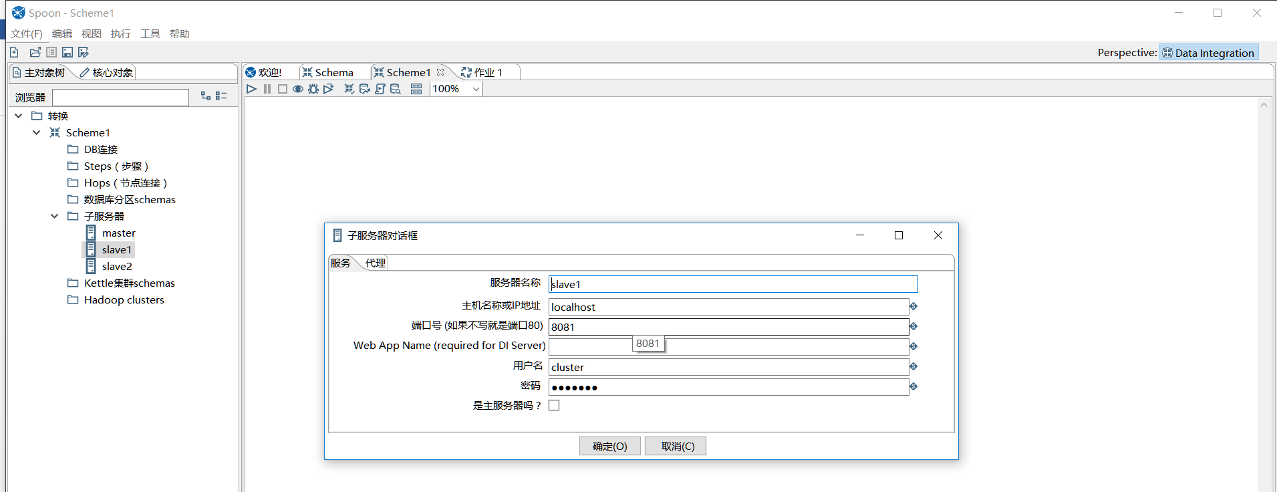Click the Get SQL script icon
Viewport: 1277px width, 492px height.
[x=380, y=89]
